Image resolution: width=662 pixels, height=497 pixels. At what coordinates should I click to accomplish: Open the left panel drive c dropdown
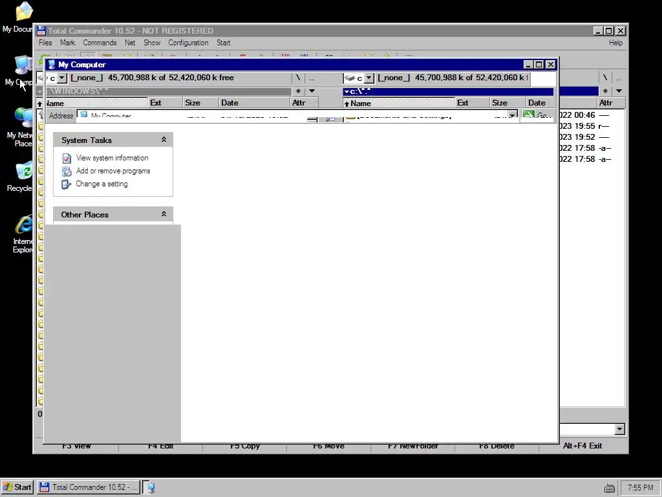point(62,78)
